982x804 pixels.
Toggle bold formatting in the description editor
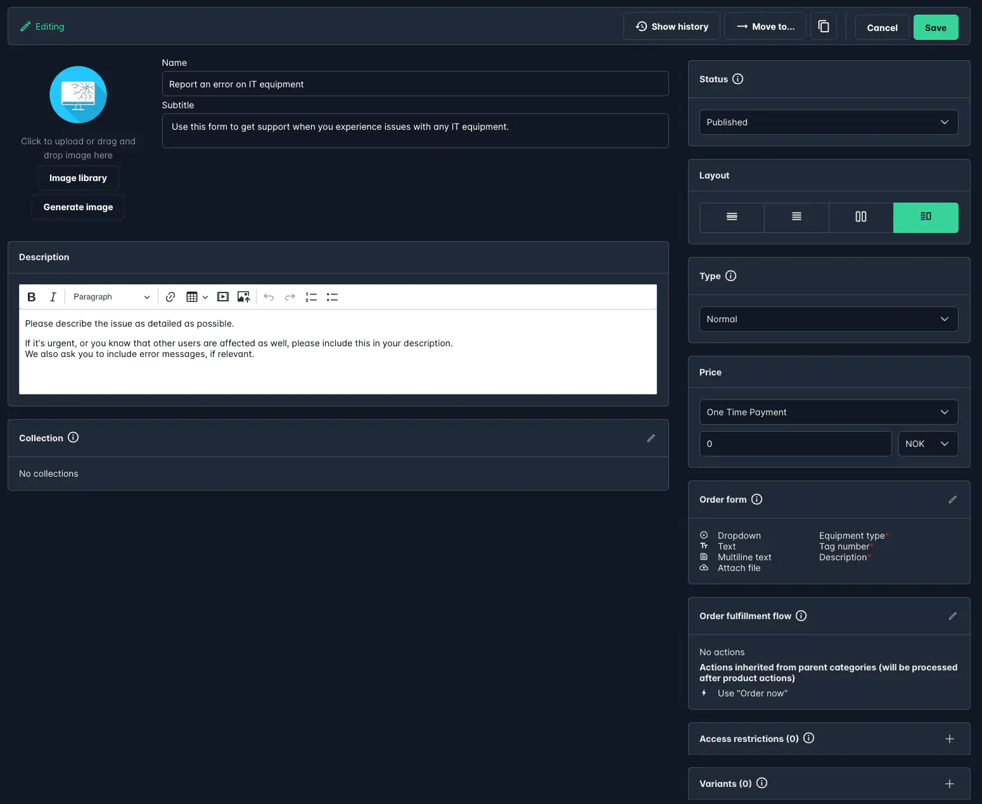31,296
